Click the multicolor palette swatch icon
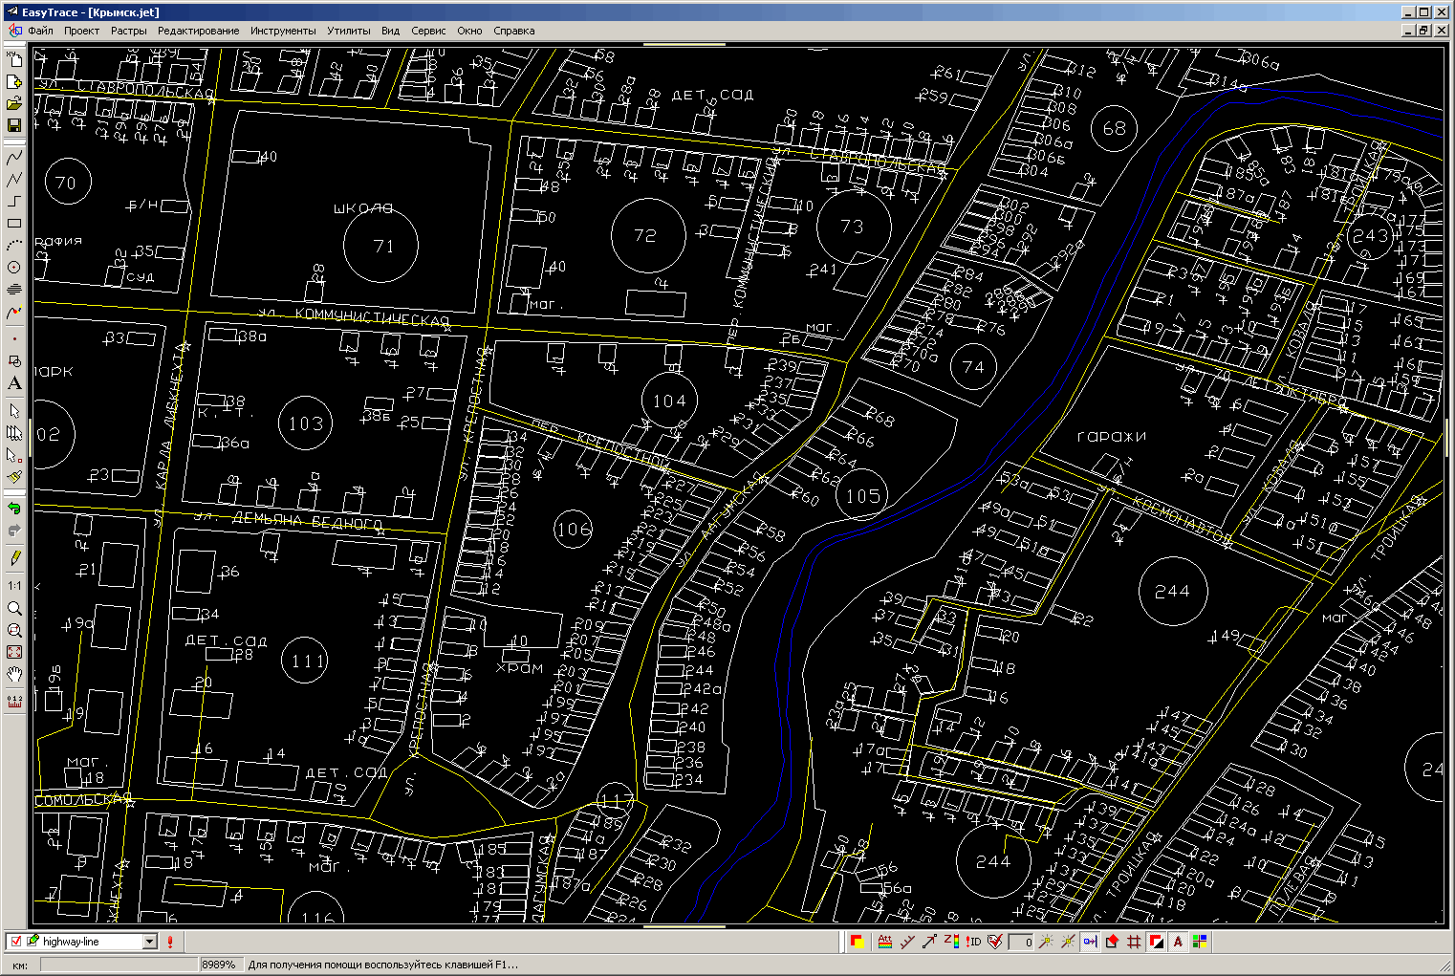Image resolution: width=1455 pixels, height=976 pixels. point(1200,942)
